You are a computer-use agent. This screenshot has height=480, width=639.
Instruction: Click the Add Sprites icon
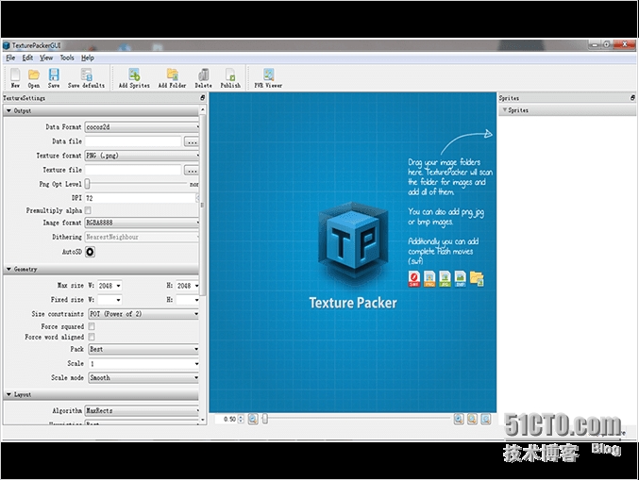pos(134,77)
